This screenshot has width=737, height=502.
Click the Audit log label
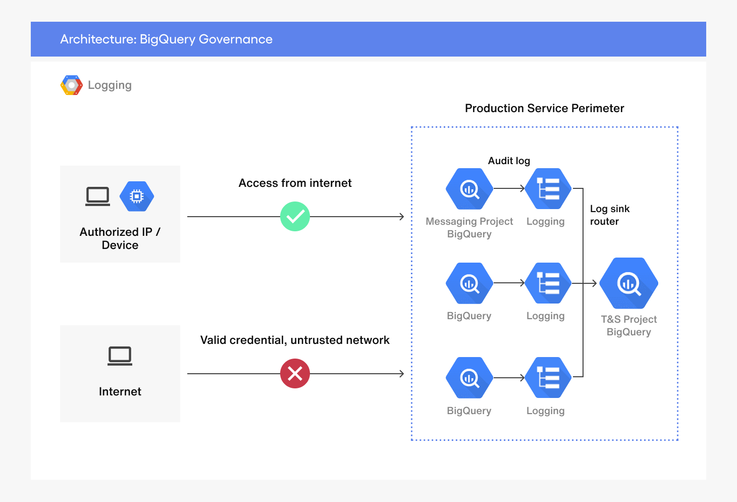point(509,161)
